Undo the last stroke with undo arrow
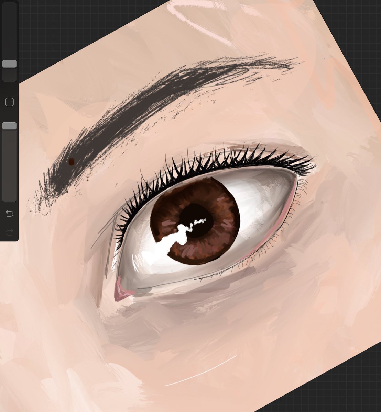Image resolution: width=381 pixels, height=412 pixels. pyautogui.click(x=9, y=214)
